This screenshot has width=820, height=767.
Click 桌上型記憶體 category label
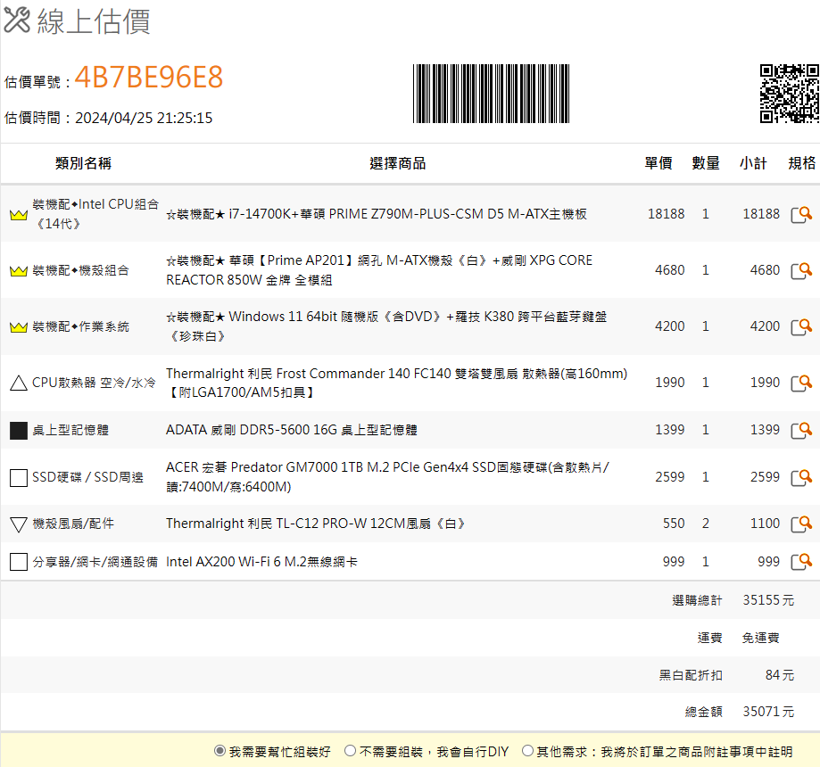tap(70, 430)
